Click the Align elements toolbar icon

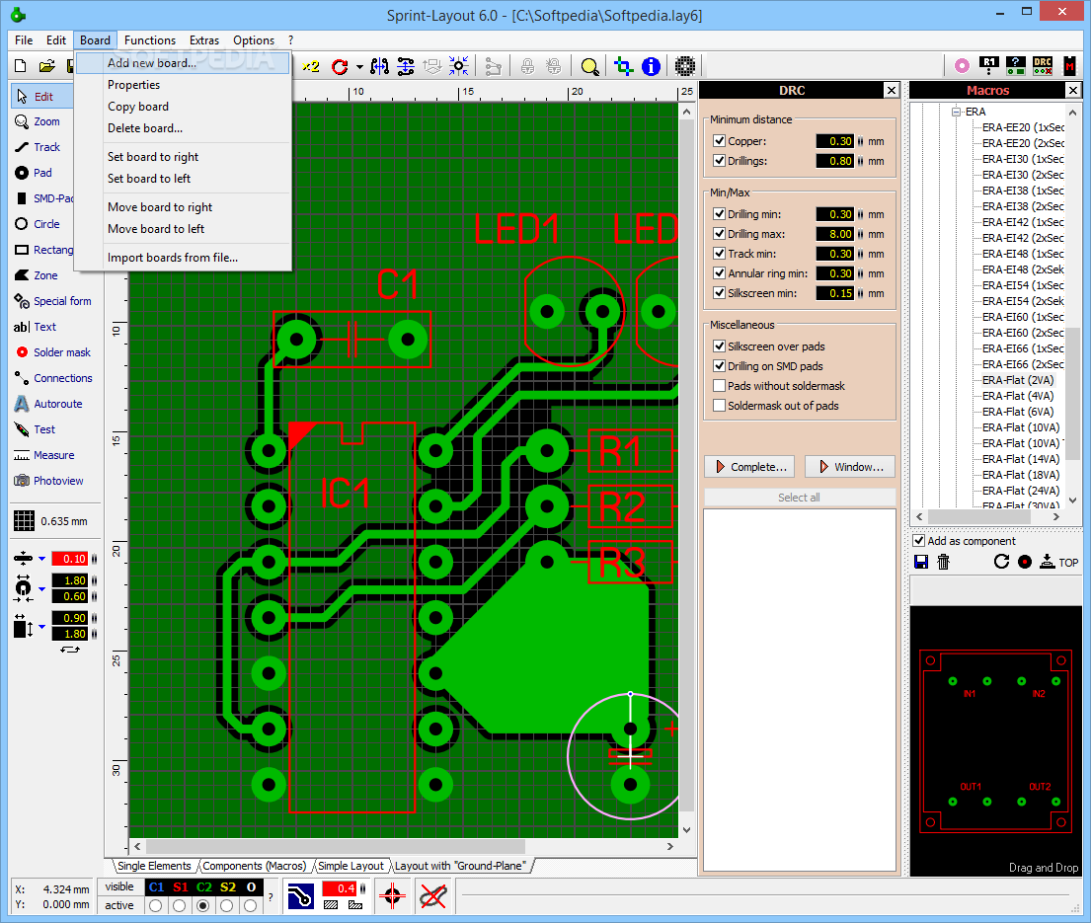pos(406,67)
